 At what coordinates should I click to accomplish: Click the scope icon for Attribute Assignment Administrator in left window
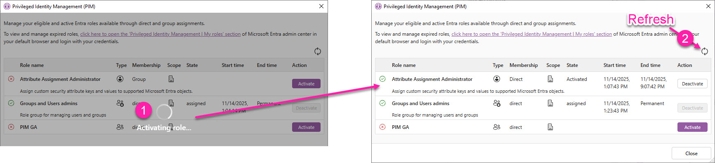(x=171, y=79)
